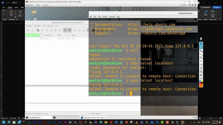Image resolution: width=223 pixels, height=125 pixels.
Task: Open Wireshark Internals menu
Action: pos(50,26)
